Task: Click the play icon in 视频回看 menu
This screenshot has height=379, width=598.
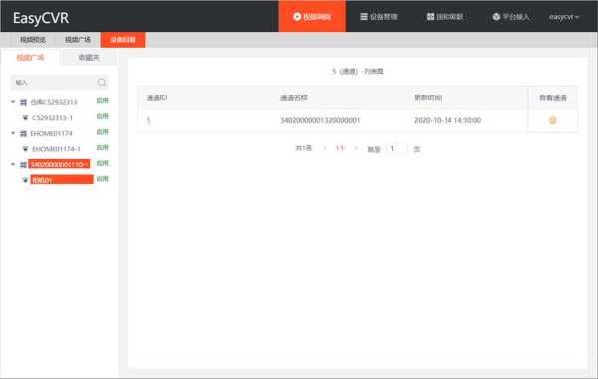Action: tap(297, 17)
